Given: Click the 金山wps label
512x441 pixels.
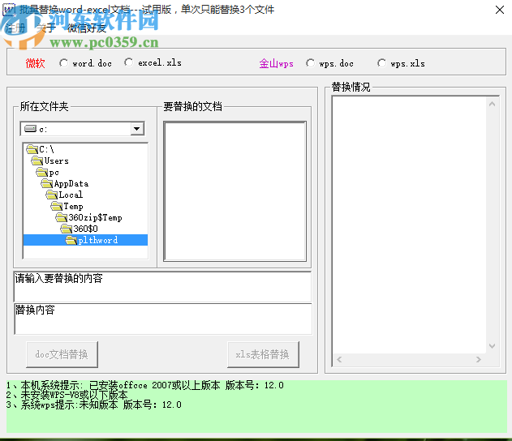Looking at the screenshot, I should [x=276, y=63].
